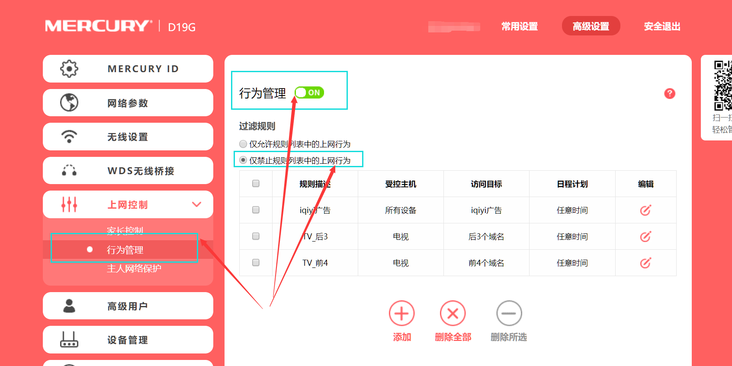Click the 后3个域名 target cell
Screen dimensions: 732x366
pos(486,237)
